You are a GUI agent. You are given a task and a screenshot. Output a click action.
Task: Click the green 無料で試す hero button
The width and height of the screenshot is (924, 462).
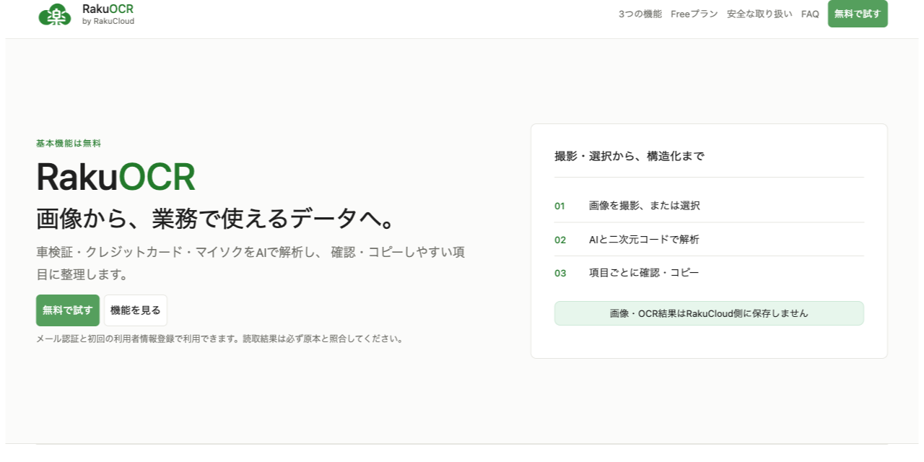[68, 310]
